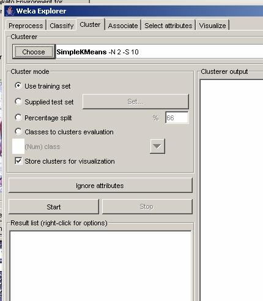Viewport: 263px width, 301px height.
Task: Select Classes to clusters evaluation
Action: coord(18,131)
